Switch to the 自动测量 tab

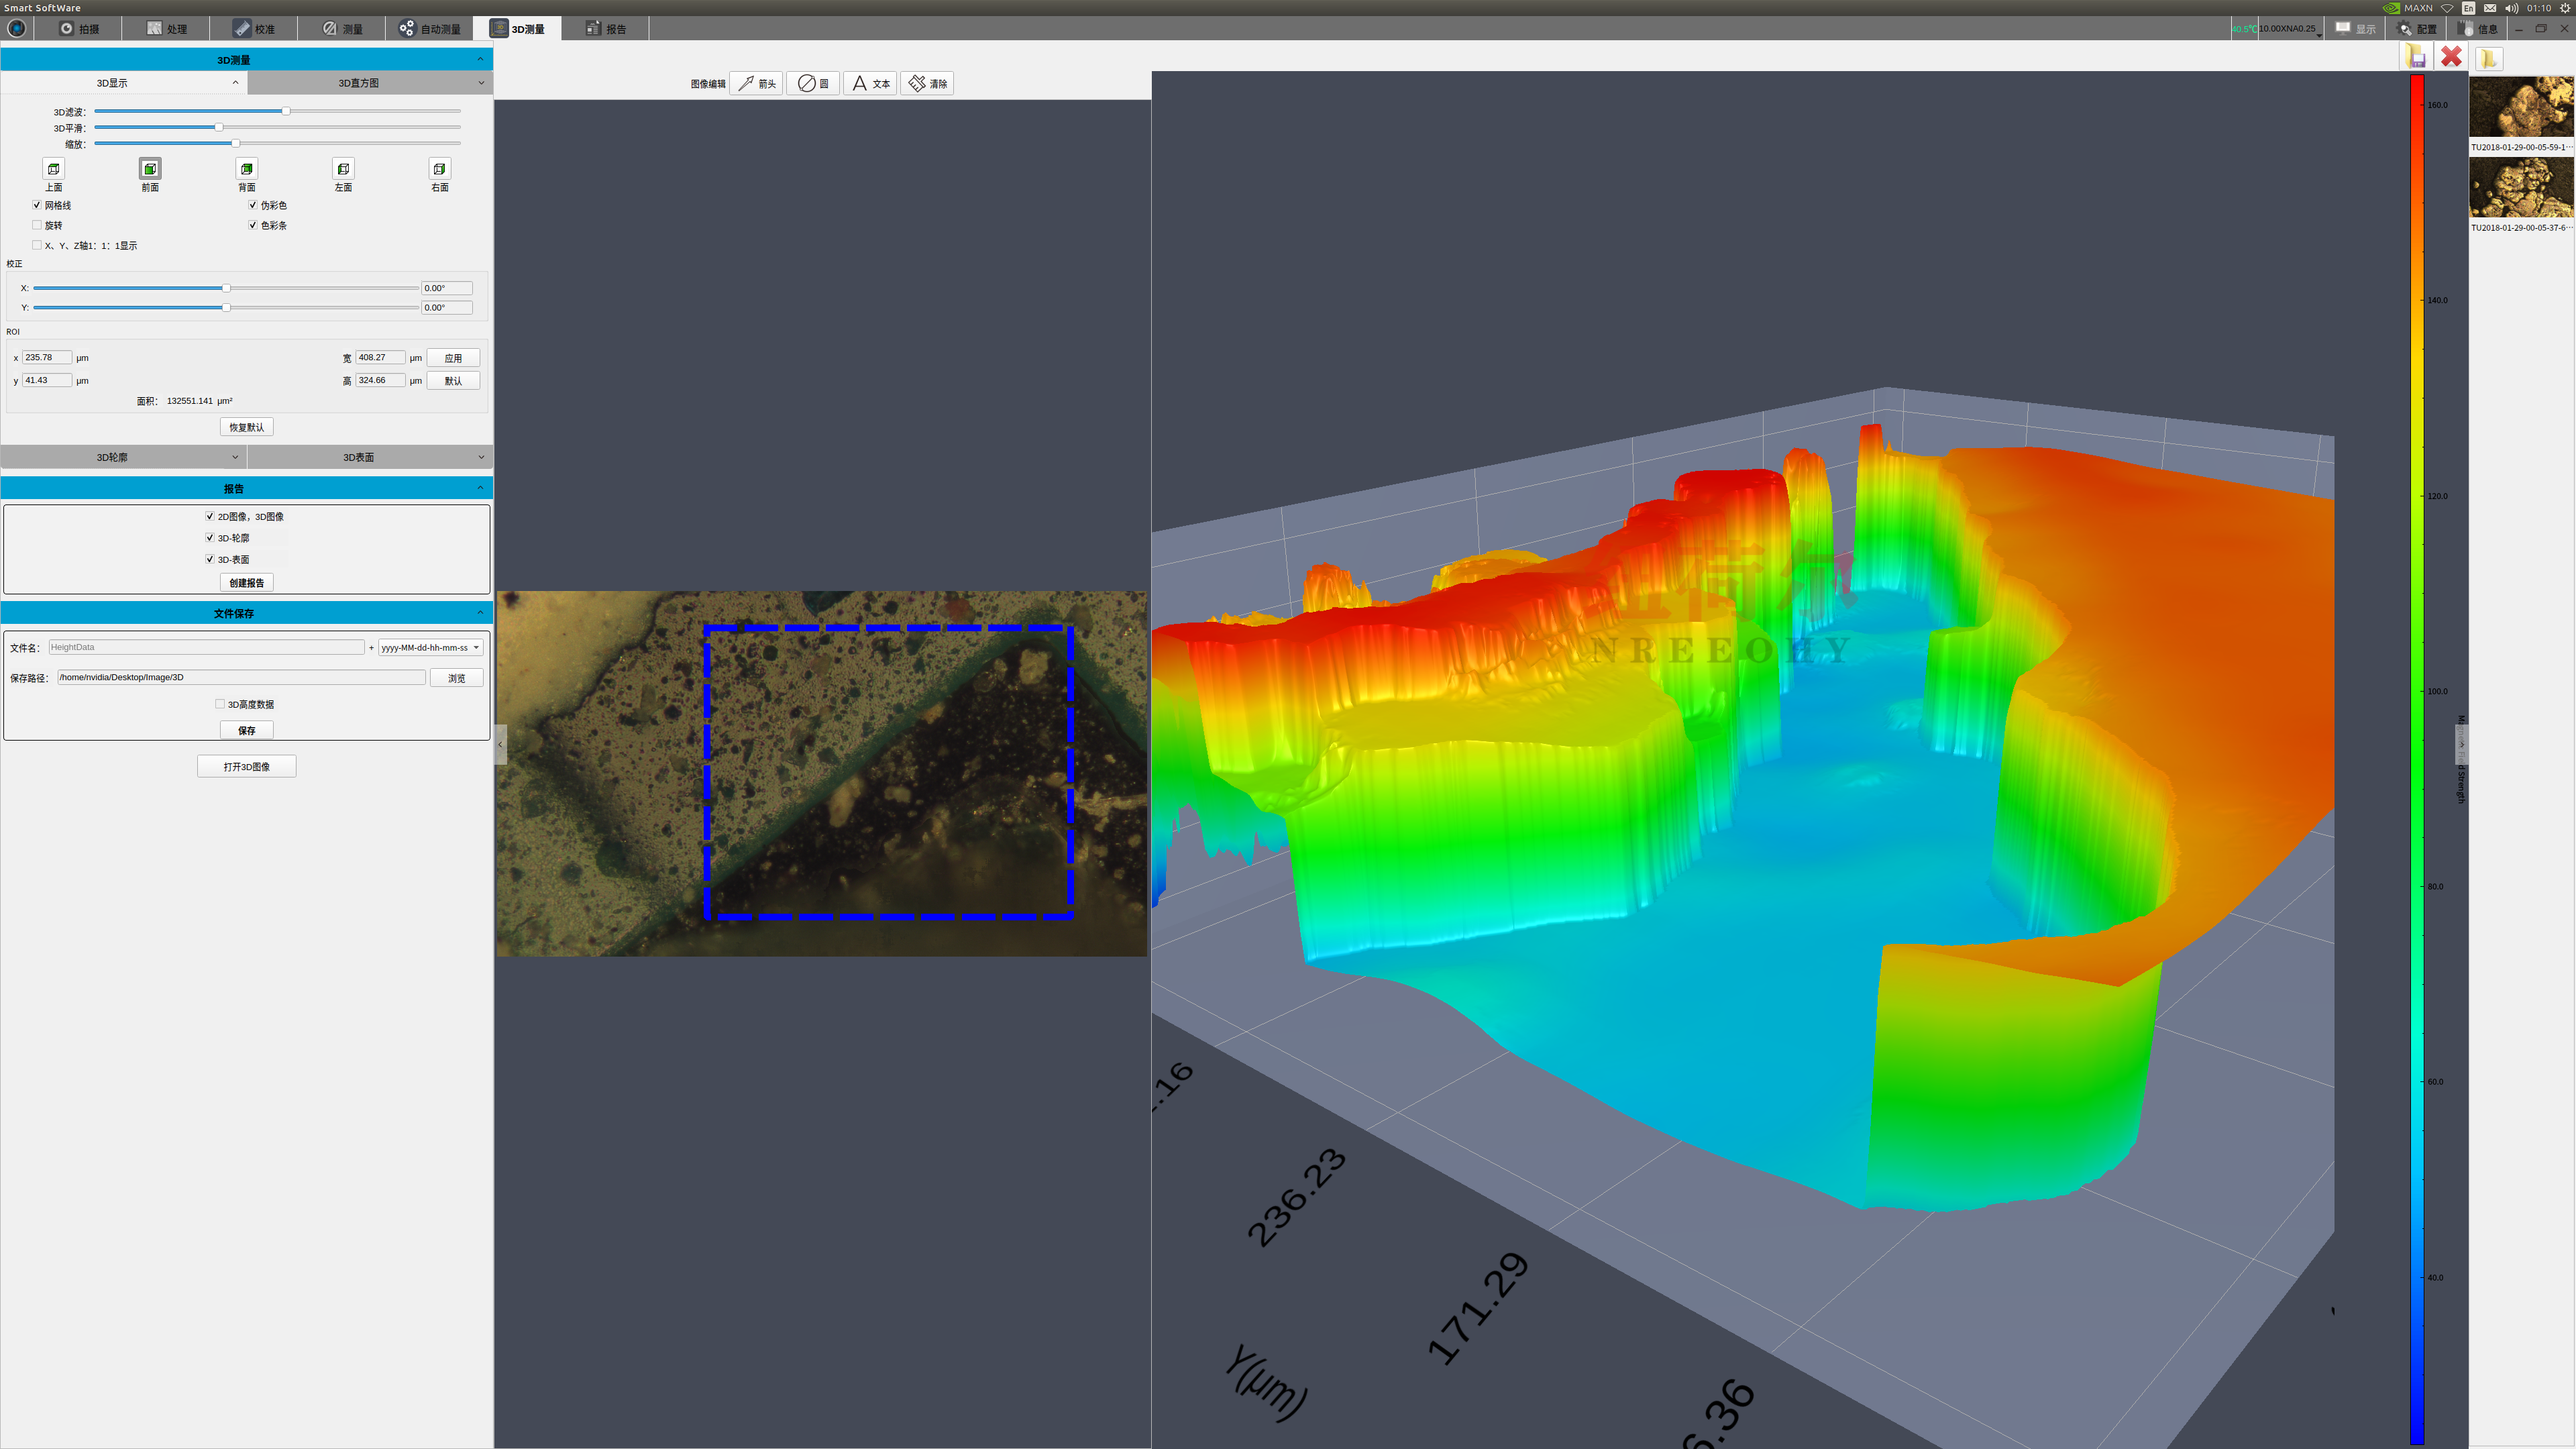point(430,29)
